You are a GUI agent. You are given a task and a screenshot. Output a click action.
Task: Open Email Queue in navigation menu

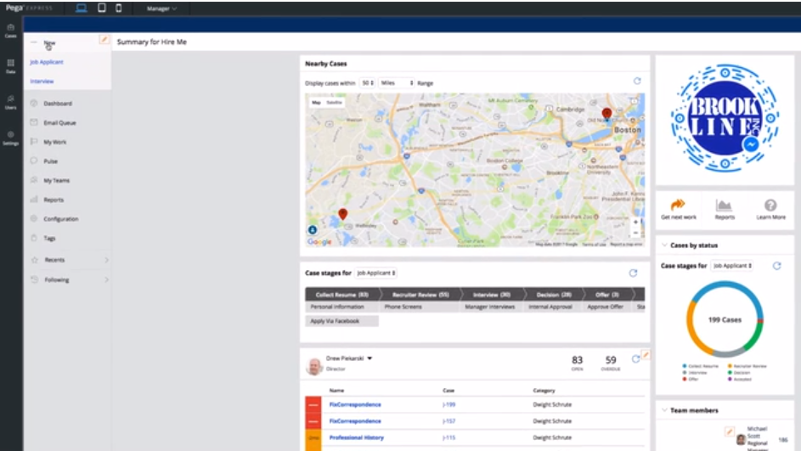coord(59,122)
